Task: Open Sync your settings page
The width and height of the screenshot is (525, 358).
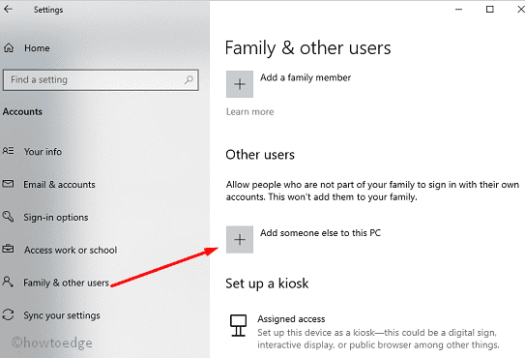Action: click(x=62, y=315)
